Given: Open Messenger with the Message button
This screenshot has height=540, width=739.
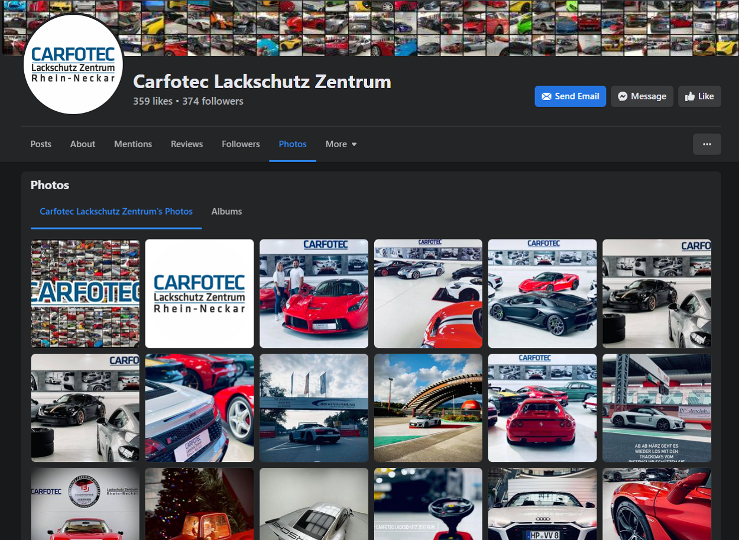Looking at the screenshot, I should click(x=642, y=96).
